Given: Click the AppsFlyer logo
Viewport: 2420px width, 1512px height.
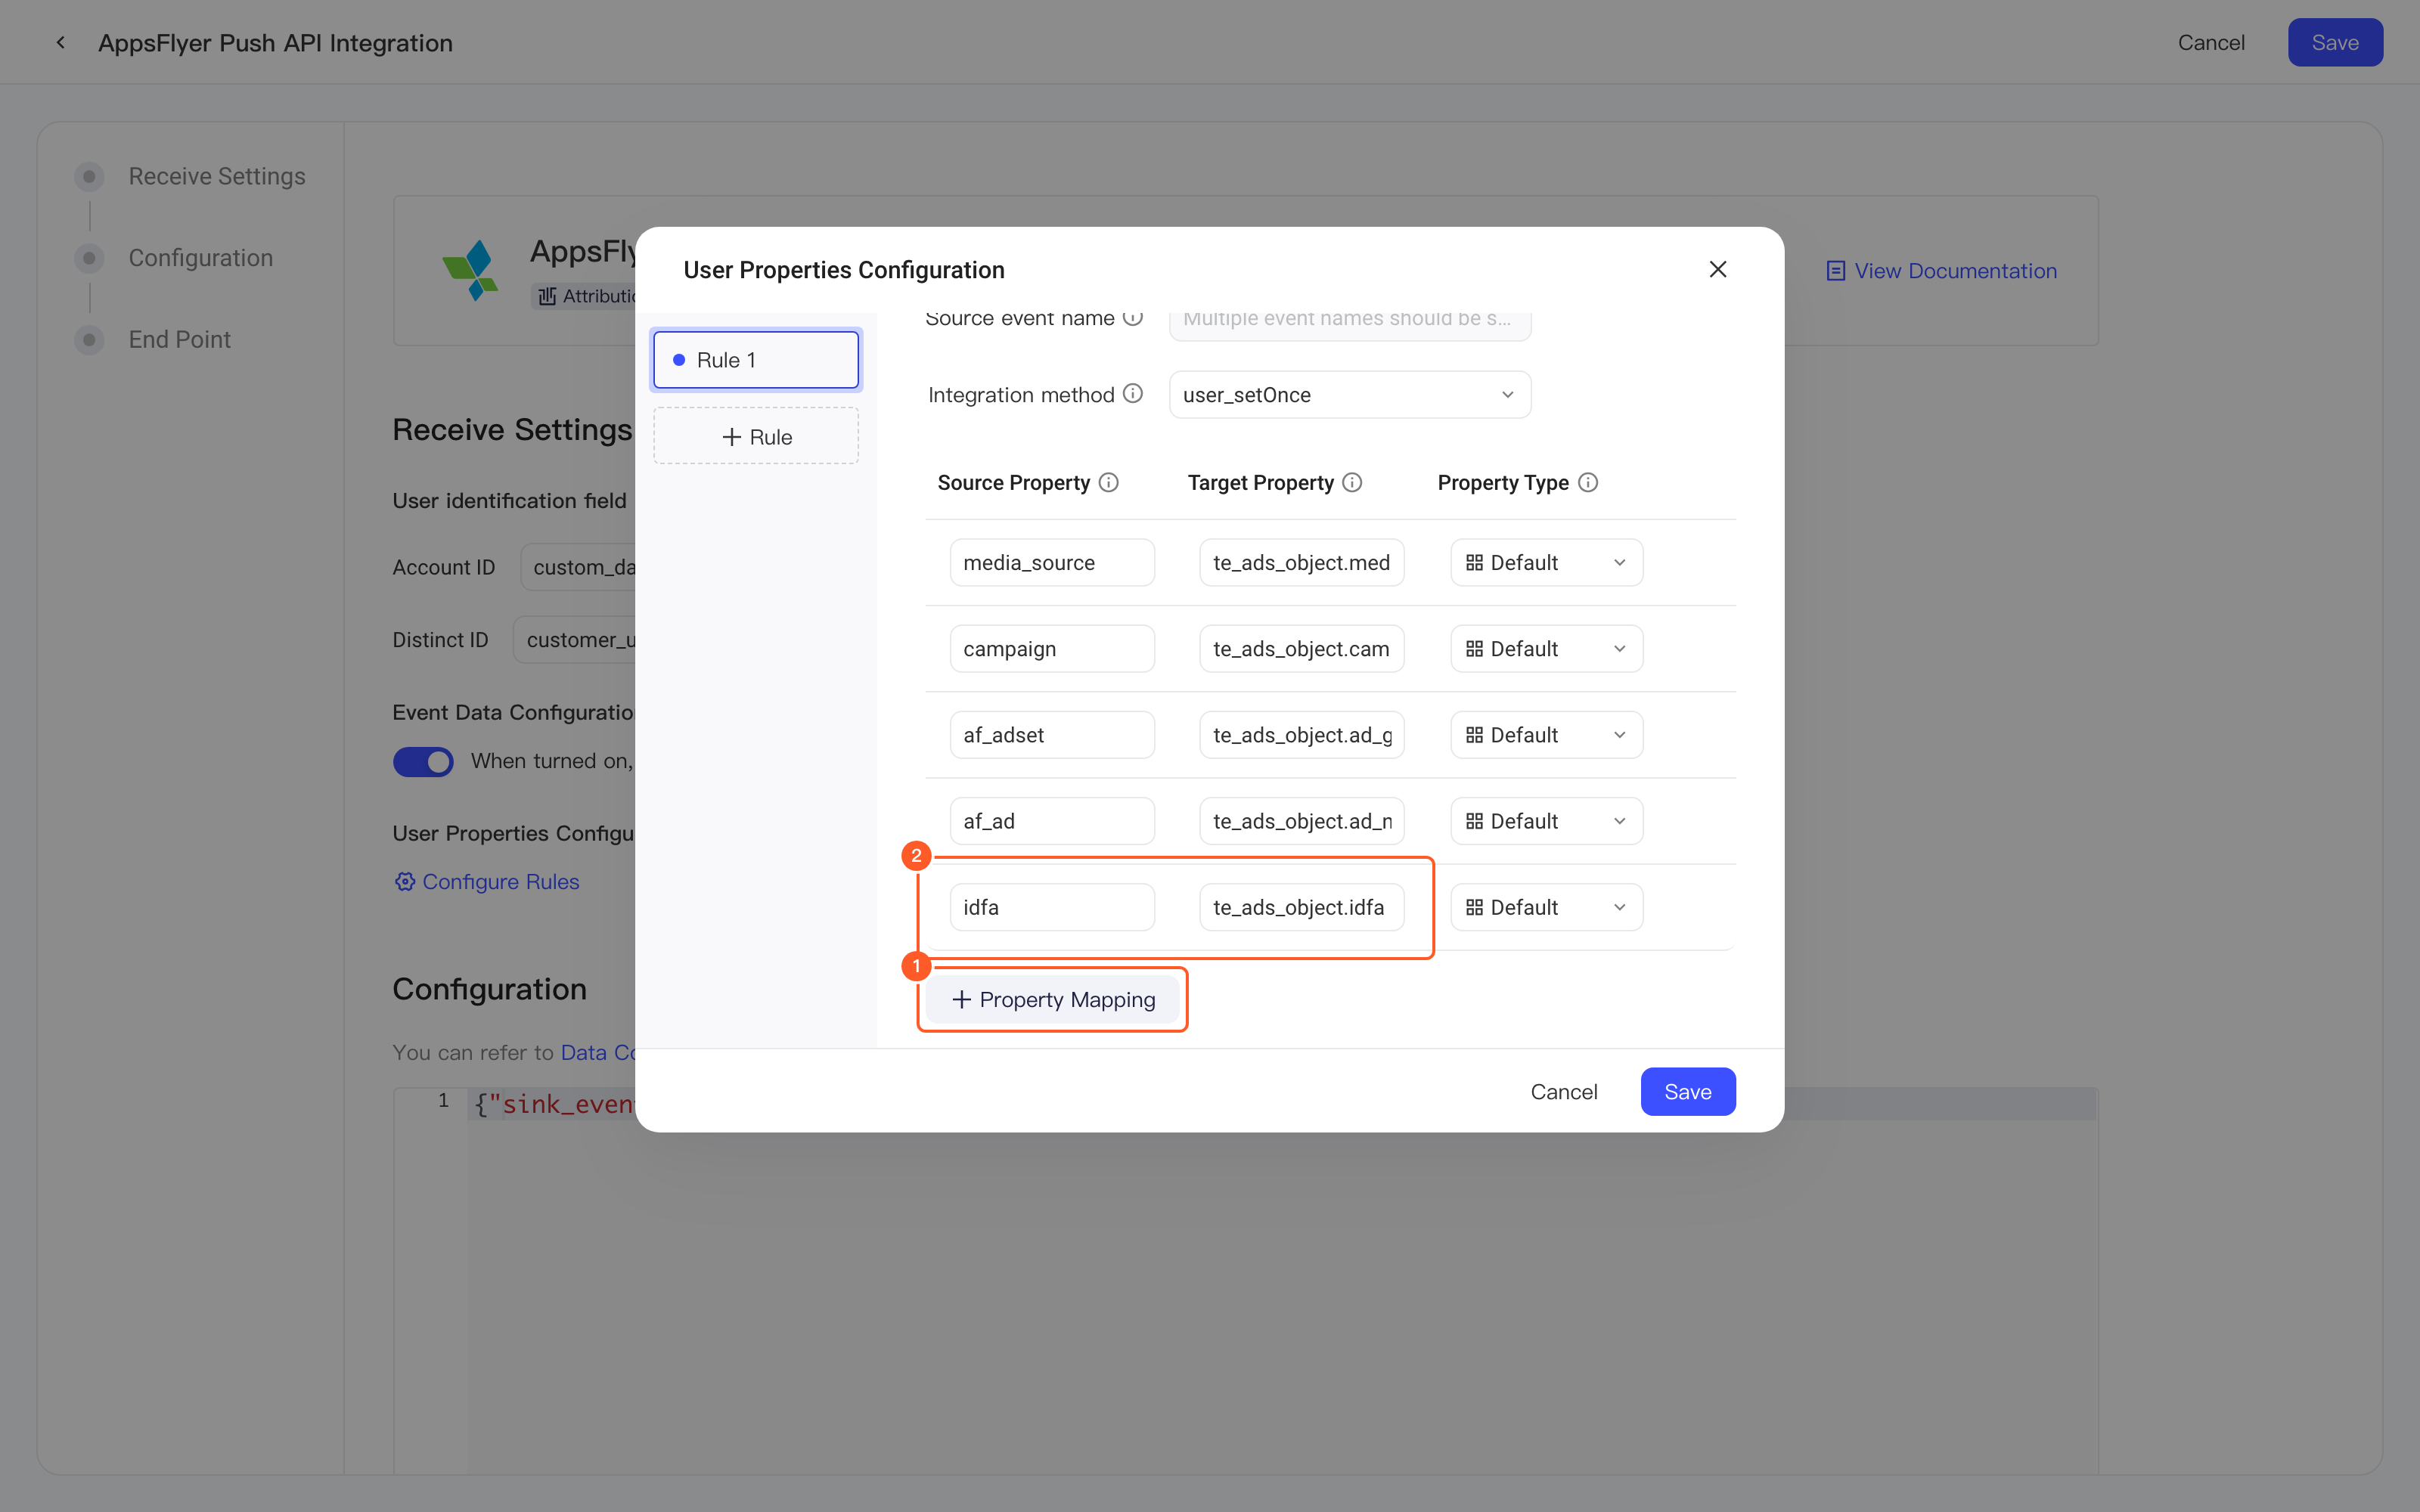Looking at the screenshot, I should point(471,269).
